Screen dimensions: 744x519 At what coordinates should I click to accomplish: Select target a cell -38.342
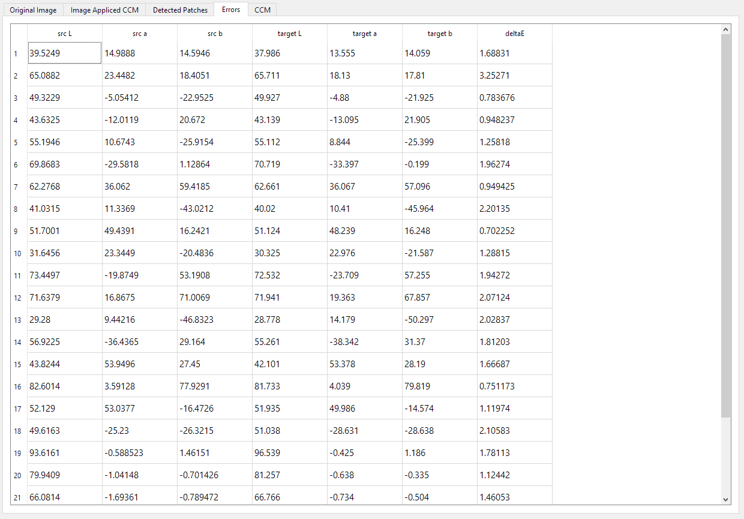click(365, 342)
